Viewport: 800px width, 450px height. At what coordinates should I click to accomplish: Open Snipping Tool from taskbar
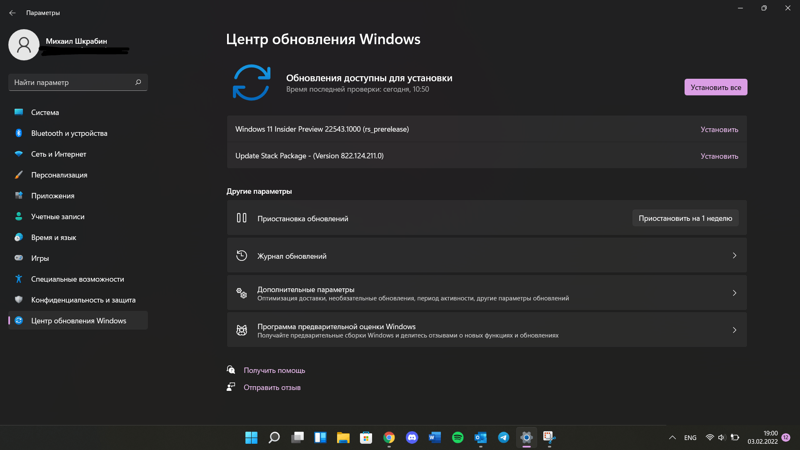click(x=550, y=437)
